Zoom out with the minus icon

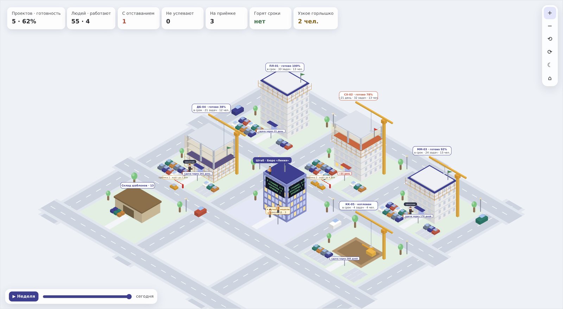pyautogui.click(x=550, y=26)
